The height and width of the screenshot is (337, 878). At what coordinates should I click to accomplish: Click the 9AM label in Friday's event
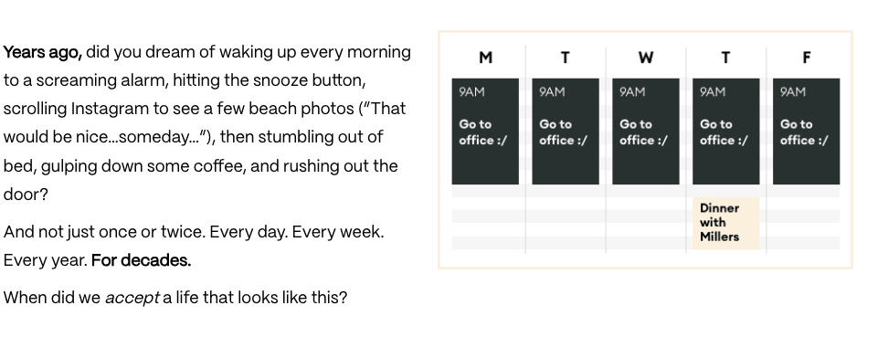click(x=793, y=92)
